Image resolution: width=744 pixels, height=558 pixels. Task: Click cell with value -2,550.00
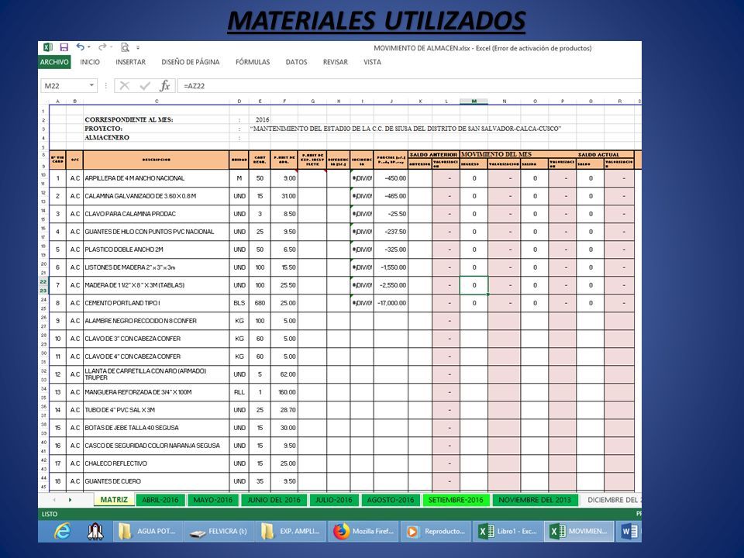tap(391, 285)
